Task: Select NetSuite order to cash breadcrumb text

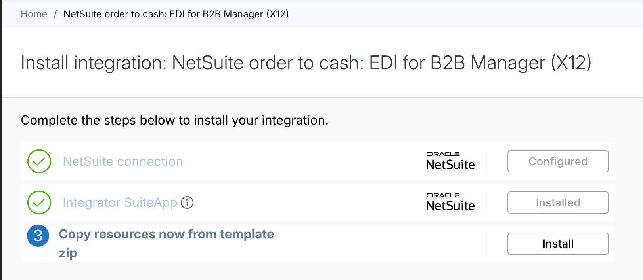Action: [176, 14]
